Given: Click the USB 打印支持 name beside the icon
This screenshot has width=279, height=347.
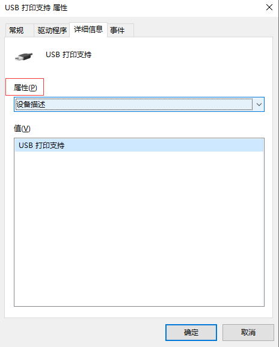Looking at the screenshot, I should click(69, 55).
